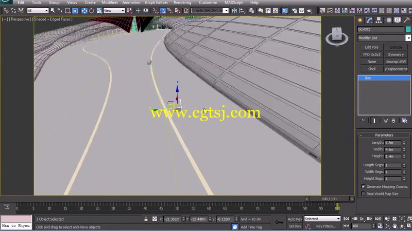Image resolution: width=412 pixels, height=231 pixels.
Task: Open reference coordinate system View dropdown
Action: click(114, 10)
